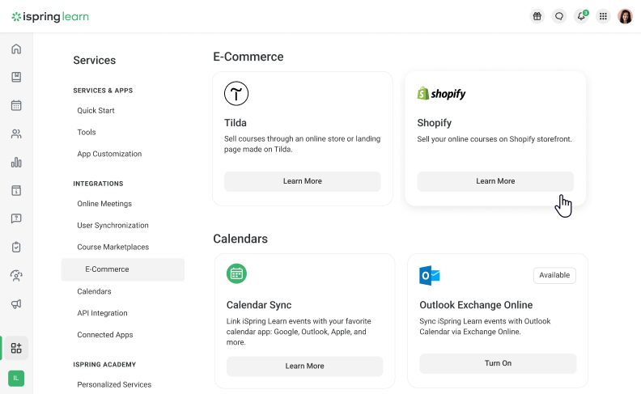Open the Users icon in sidebar
This screenshot has height=394, width=641.
tap(16, 133)
